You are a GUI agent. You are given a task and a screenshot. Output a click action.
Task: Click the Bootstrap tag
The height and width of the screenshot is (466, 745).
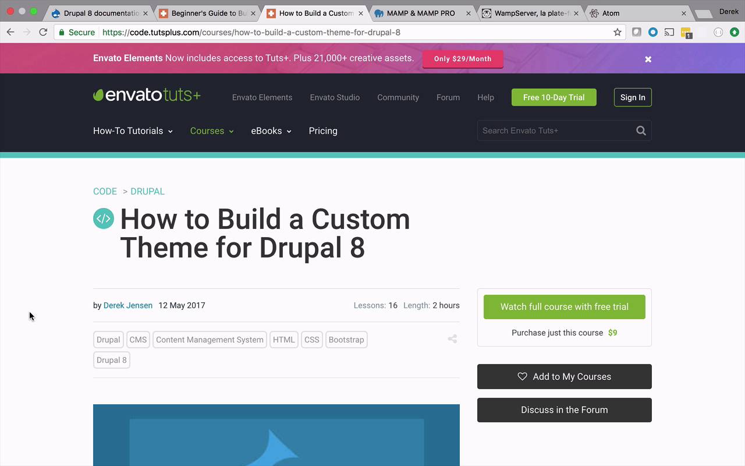click(346, 340)
